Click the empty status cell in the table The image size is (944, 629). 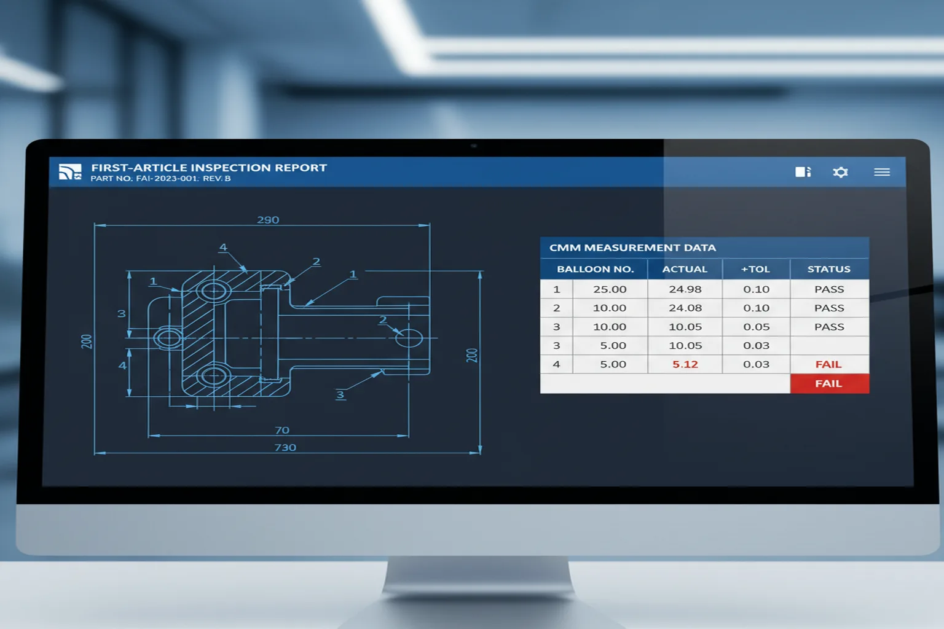pos(829,346)
